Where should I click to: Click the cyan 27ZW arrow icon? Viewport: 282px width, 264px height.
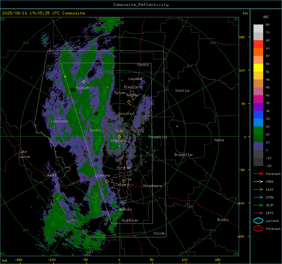point(258,197)
